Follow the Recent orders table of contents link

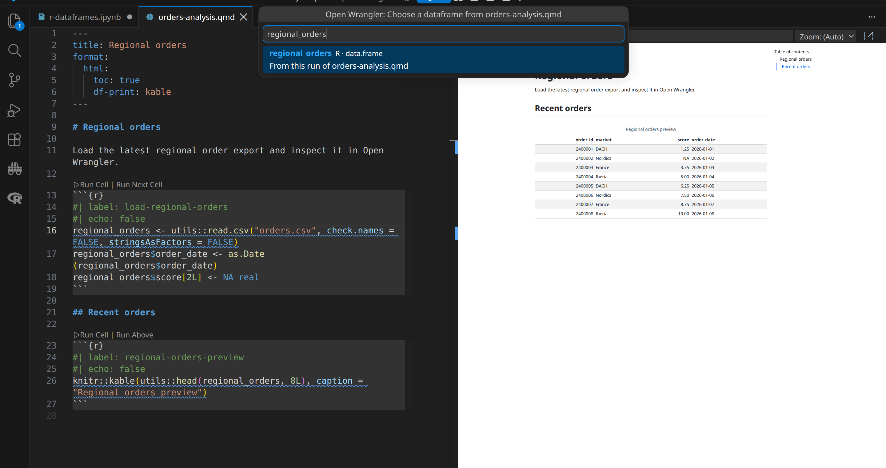tap(796, 67)
